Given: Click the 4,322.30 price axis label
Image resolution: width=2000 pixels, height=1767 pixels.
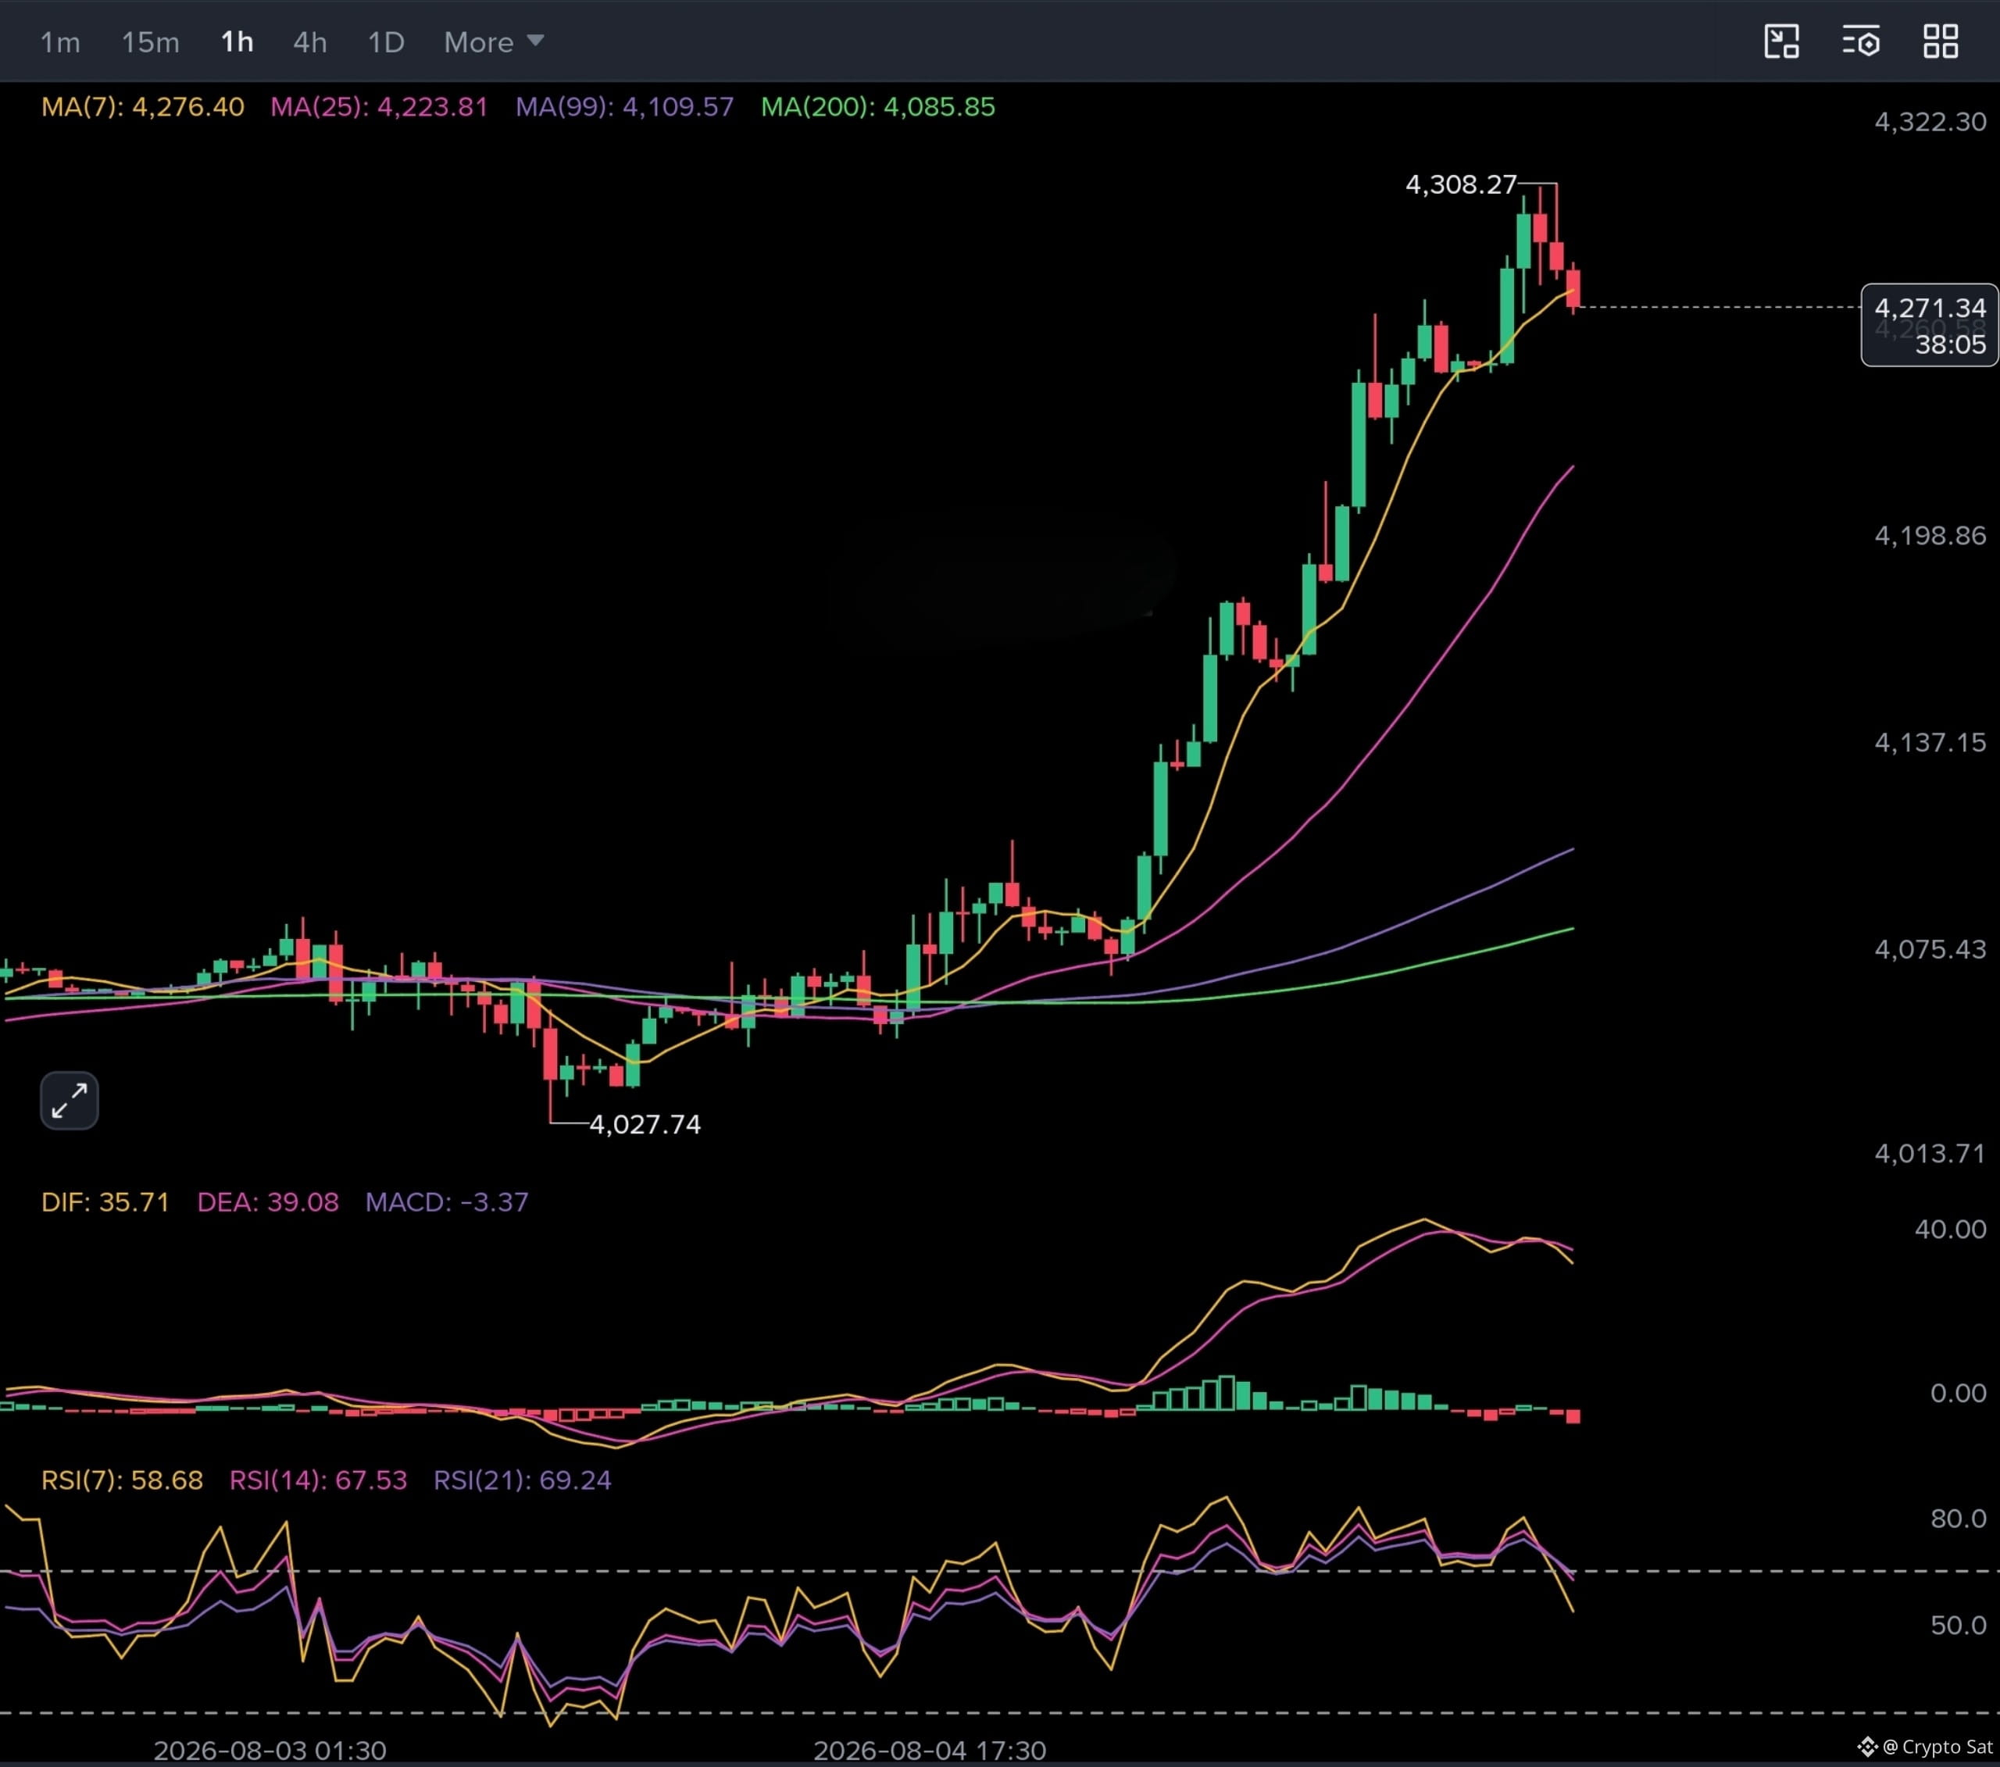Looking at the screenshot, I should (x=1930, y=121).
